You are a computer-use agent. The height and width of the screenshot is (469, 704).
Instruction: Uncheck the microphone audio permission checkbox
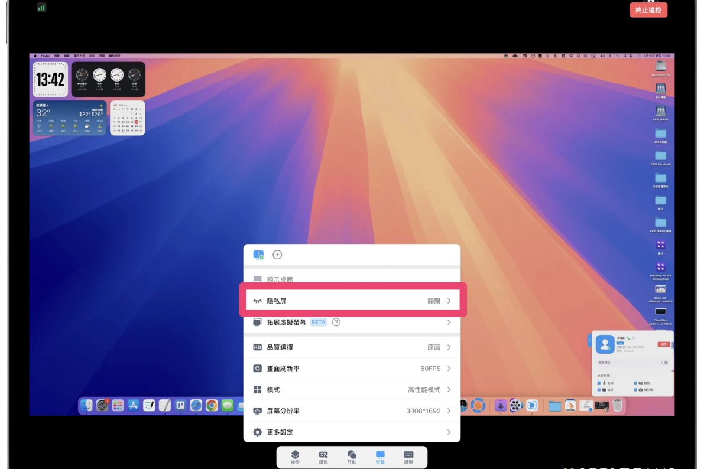[x=599, y=383]
